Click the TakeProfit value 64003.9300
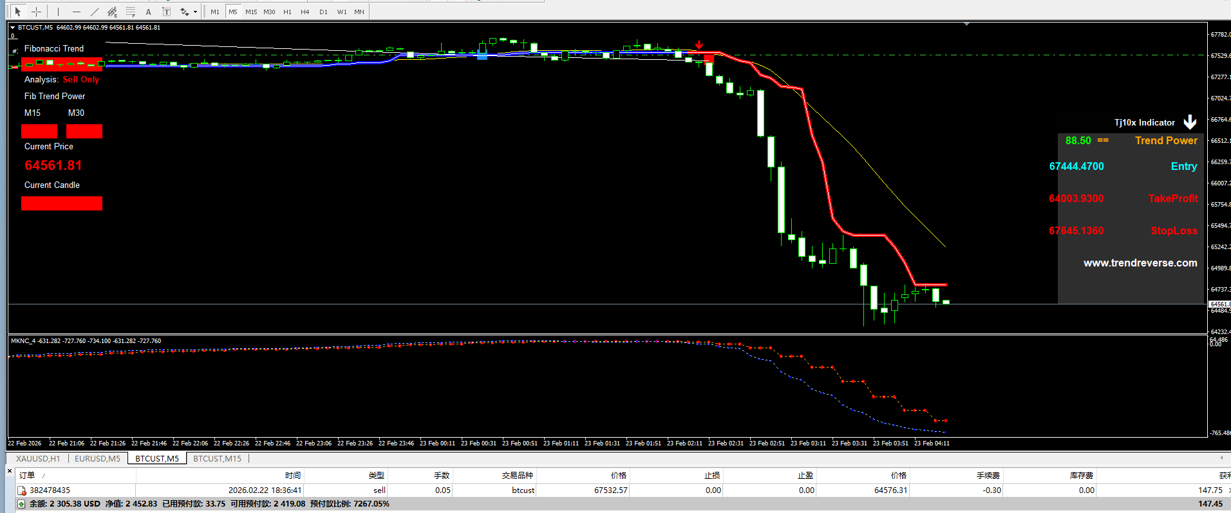The width and height of the screenshot is (1231, 513). pos(1076,198)
